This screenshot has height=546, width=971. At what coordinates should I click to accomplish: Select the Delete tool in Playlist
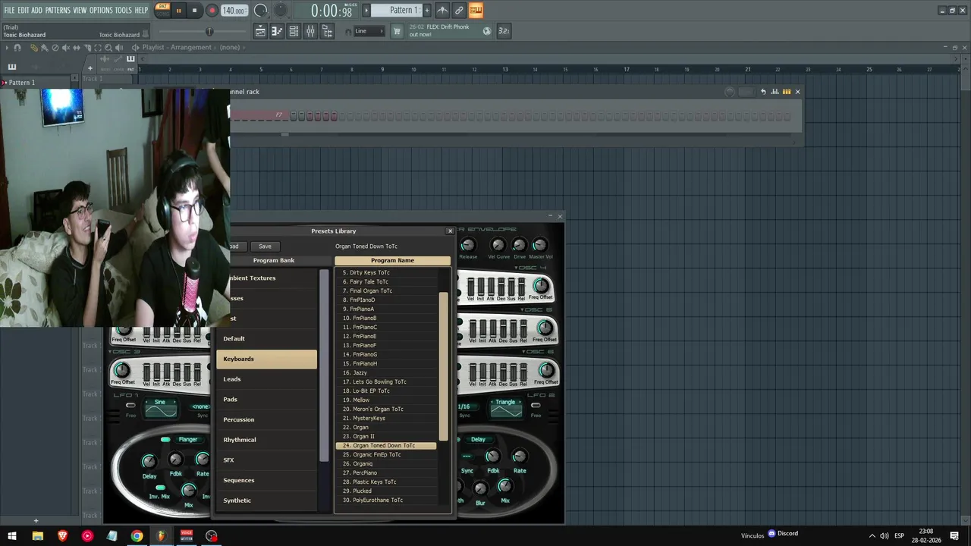55,47
